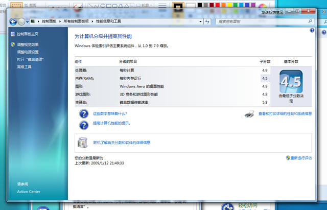Select 性能信息和工具 in the breadcrumb
The width and height of the screenshot is (327, 210).
pos(108,21)
